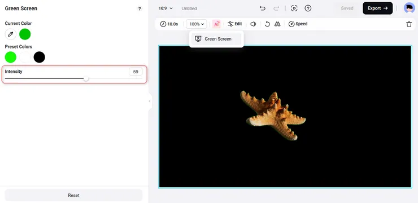Collapse the left Green Screen panel
This screenshot has height=203, width=418.
point(150,101)
